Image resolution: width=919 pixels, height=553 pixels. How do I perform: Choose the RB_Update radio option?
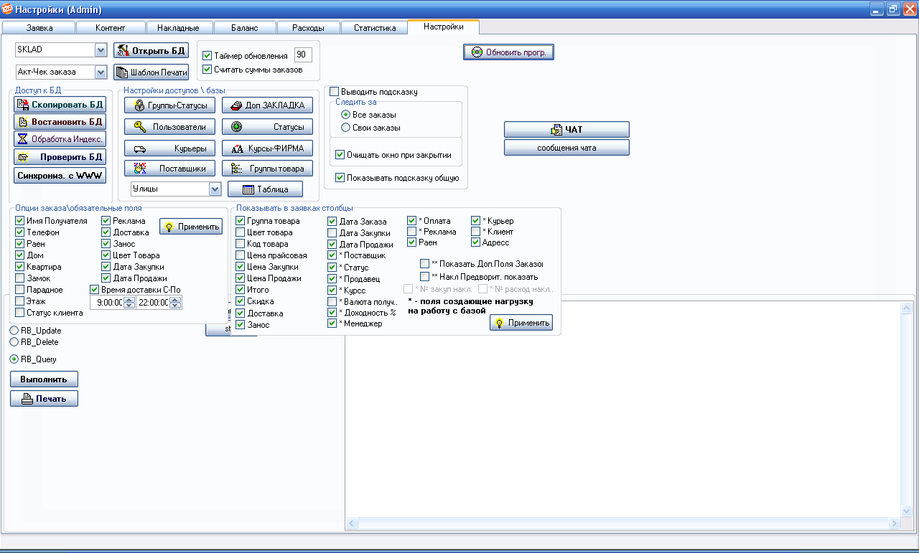click(14, 331)
